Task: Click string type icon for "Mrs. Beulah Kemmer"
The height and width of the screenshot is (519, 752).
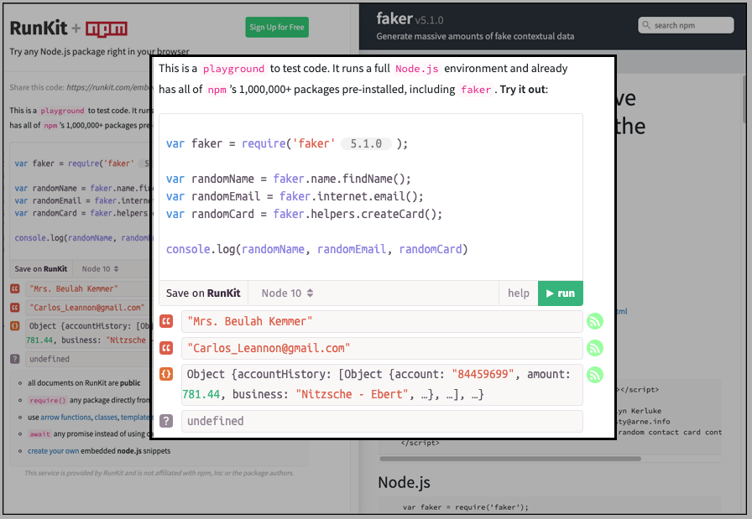Action: click(166, 321)
